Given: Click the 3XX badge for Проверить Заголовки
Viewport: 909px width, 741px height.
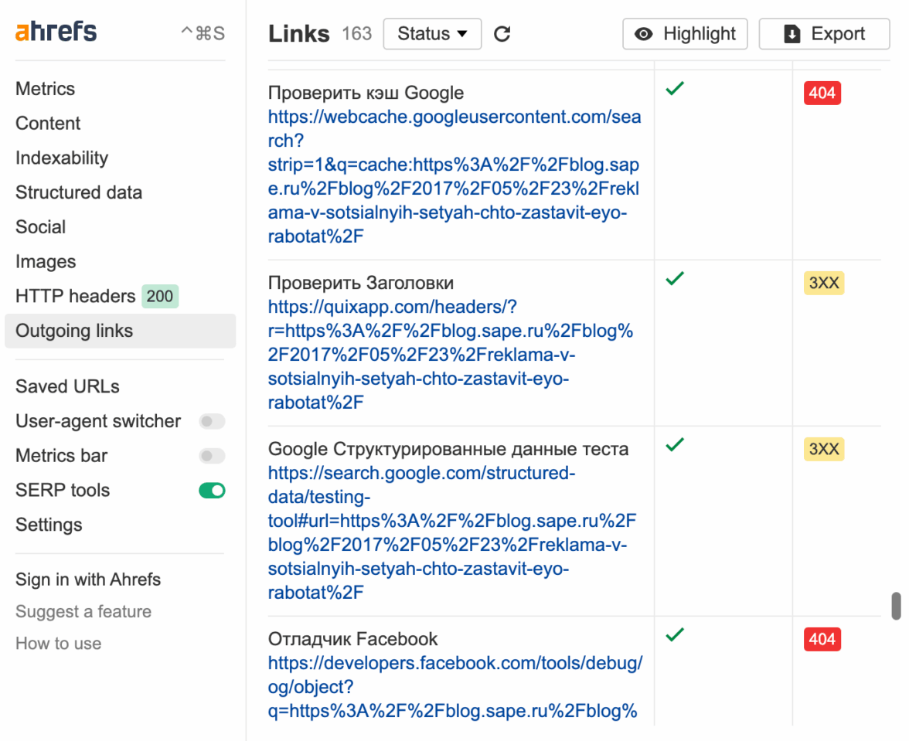Looking at the screenshot, I should point(823,283).
